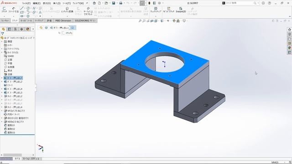Switch to the 評価 tab
Screen dimensions: 292x164
tap(49, 20)
